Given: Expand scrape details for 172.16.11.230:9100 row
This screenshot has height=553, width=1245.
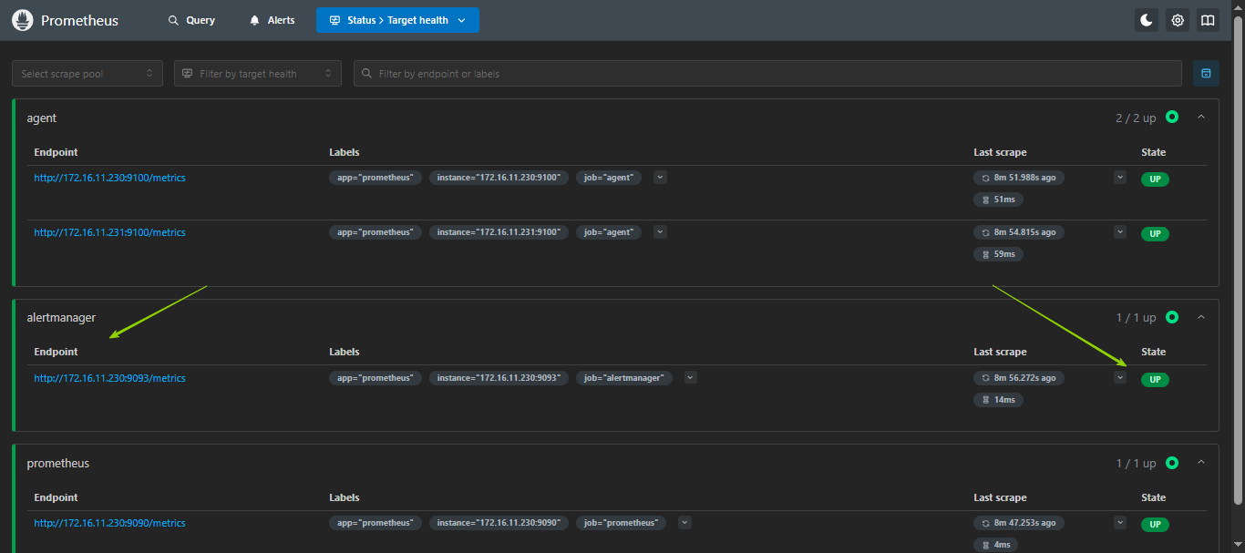Looking at the screenshot, I should click(1120, 177).
